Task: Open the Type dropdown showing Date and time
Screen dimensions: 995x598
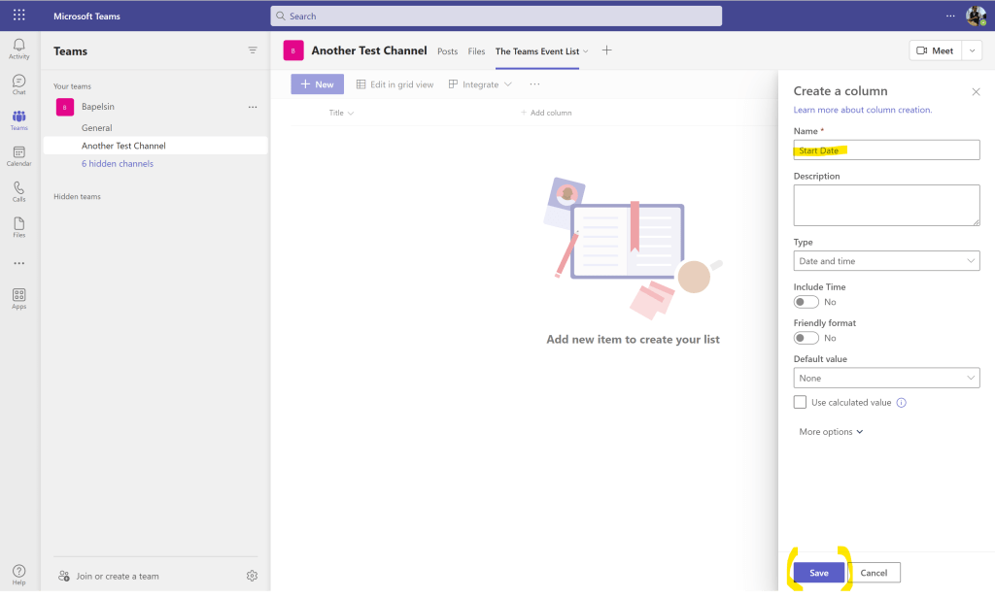Action: click(x=886, y=261)
